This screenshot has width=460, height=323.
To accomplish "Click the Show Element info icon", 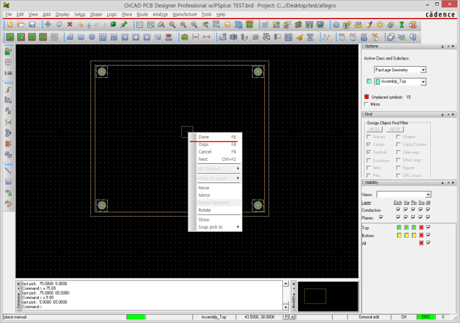I will 336,25.
